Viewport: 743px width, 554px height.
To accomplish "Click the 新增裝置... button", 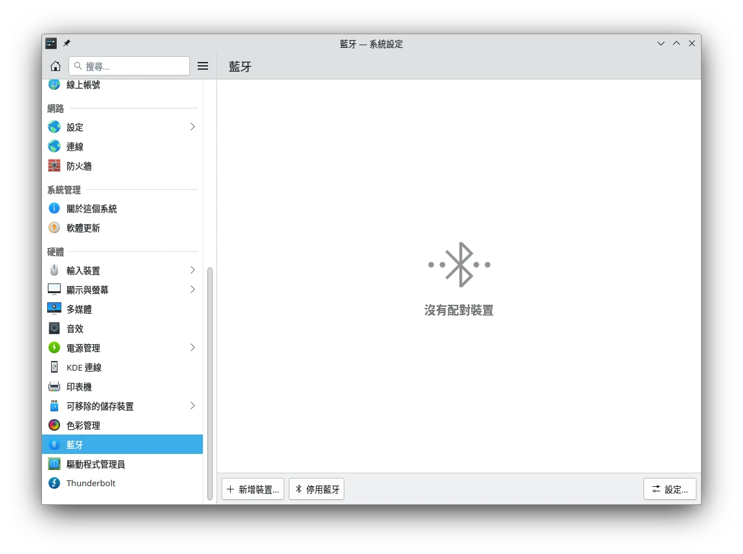I will [x=253, y=489].
